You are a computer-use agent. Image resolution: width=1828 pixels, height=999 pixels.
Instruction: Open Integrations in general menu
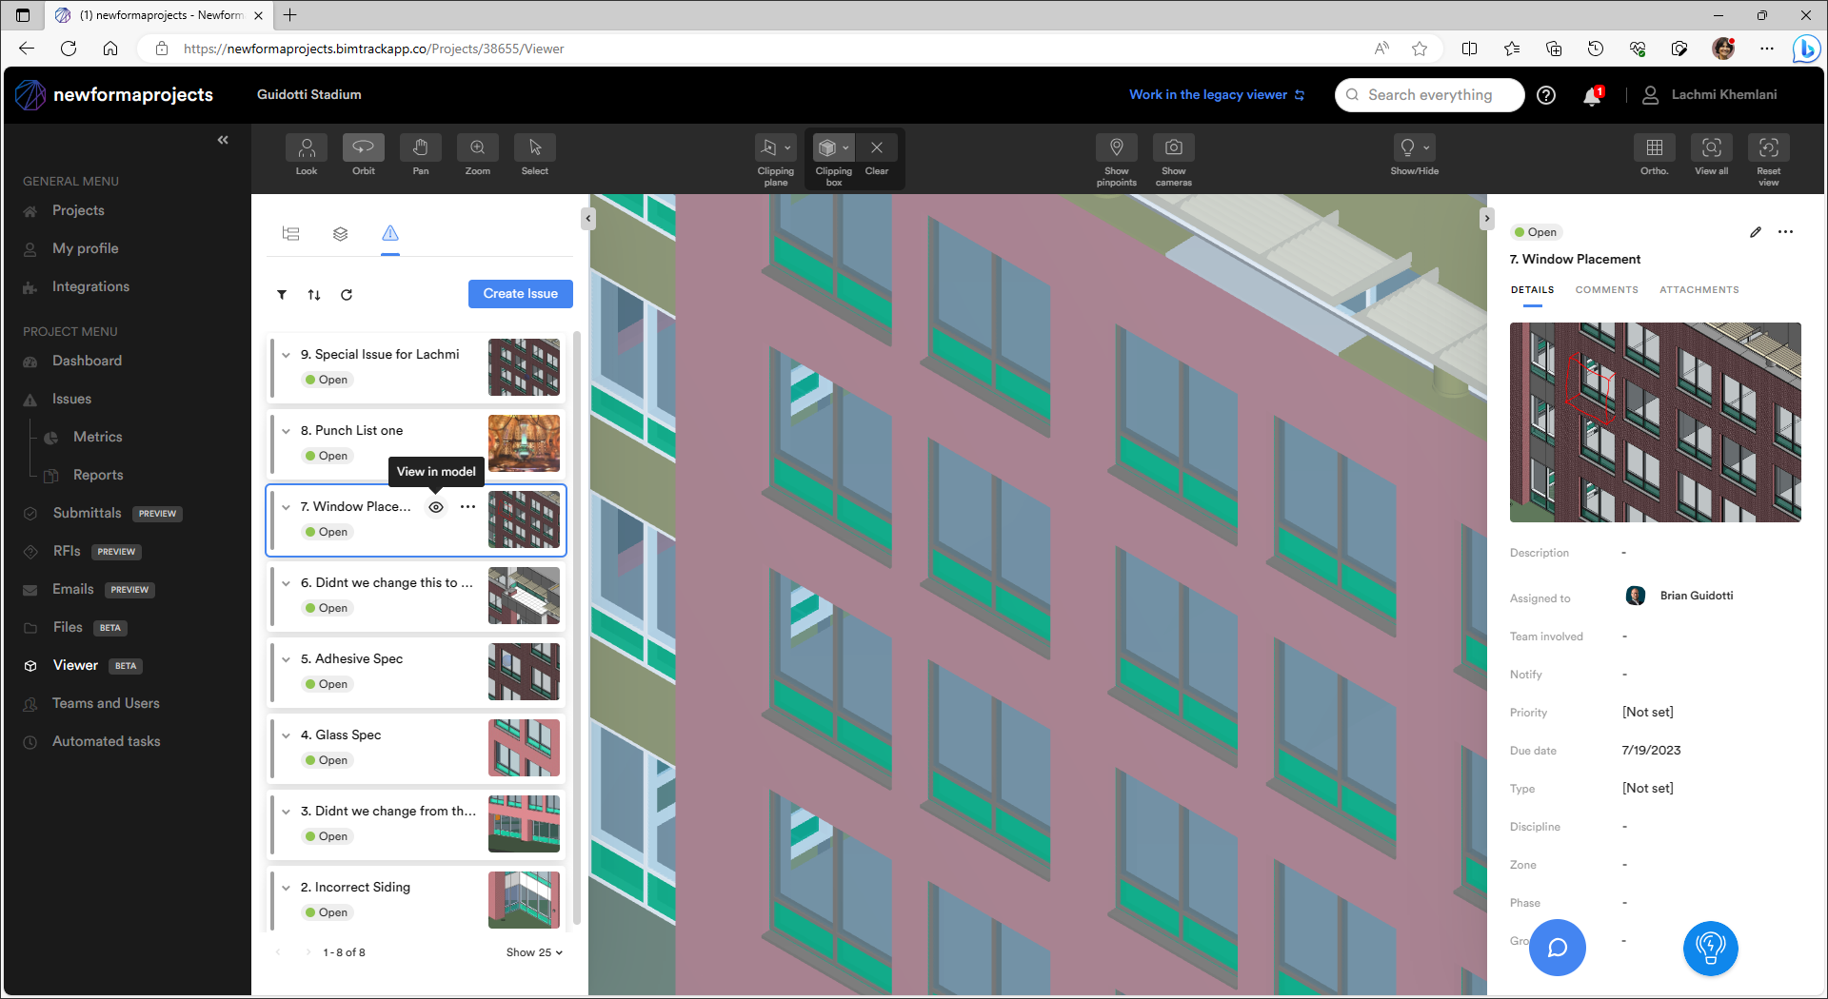tap(90, 287)
